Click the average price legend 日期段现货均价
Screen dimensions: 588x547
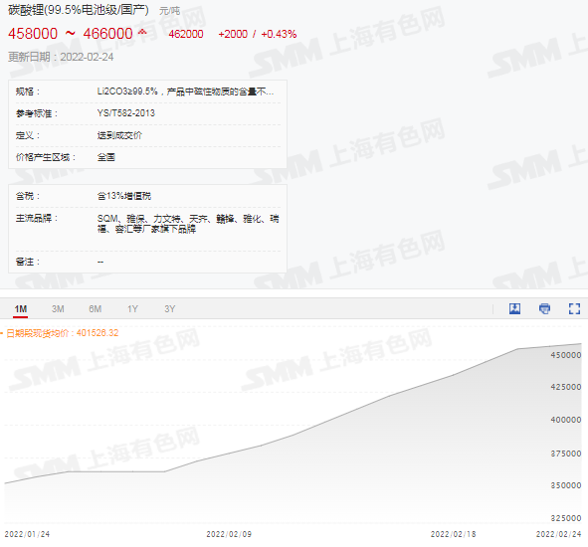(x=63, y=333)
